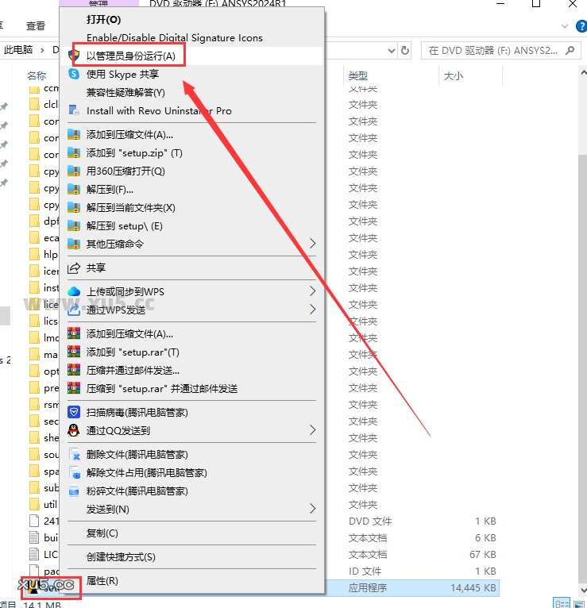This screenshot has height=608, width=587.
Task: Click 此电脑 in the breadcrumb path
Action: [x=18, y=50]
